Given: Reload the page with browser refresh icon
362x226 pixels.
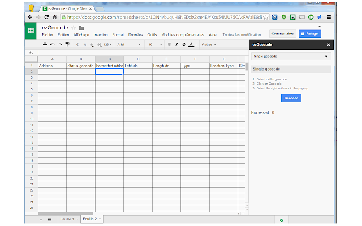Looking at the screenshot, I should 46,17.
